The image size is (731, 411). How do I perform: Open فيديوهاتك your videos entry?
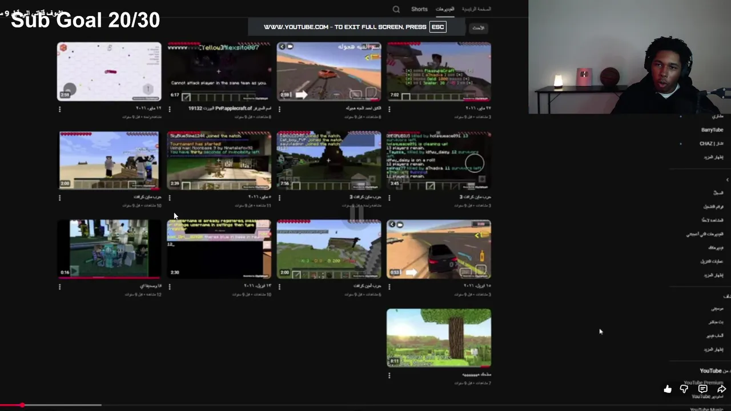[716, 248]
